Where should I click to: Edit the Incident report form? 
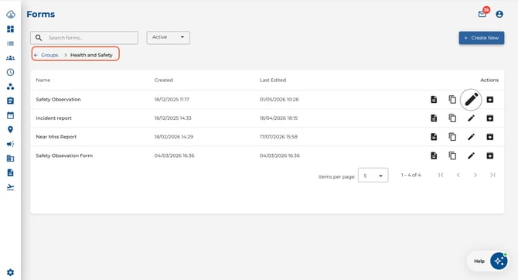point(471,118)
